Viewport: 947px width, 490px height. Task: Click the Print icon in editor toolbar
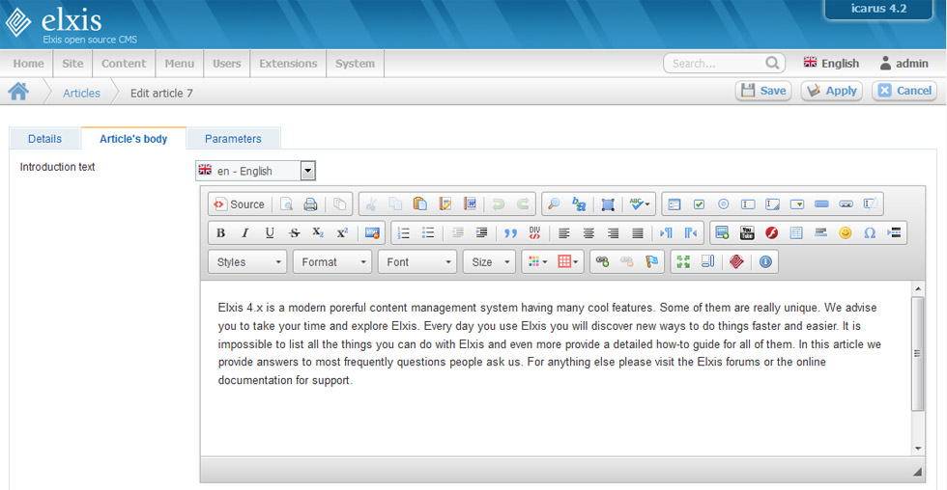tap(310, 204)
